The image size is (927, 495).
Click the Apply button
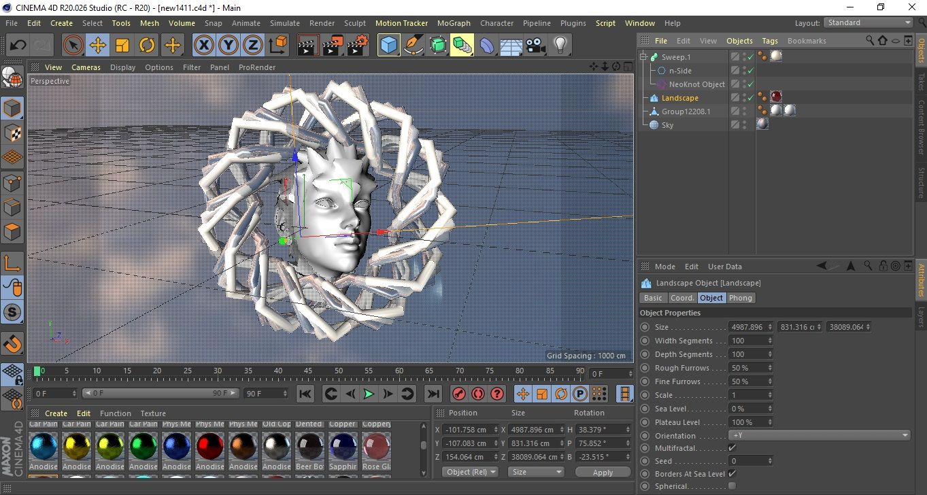[603, 472]
